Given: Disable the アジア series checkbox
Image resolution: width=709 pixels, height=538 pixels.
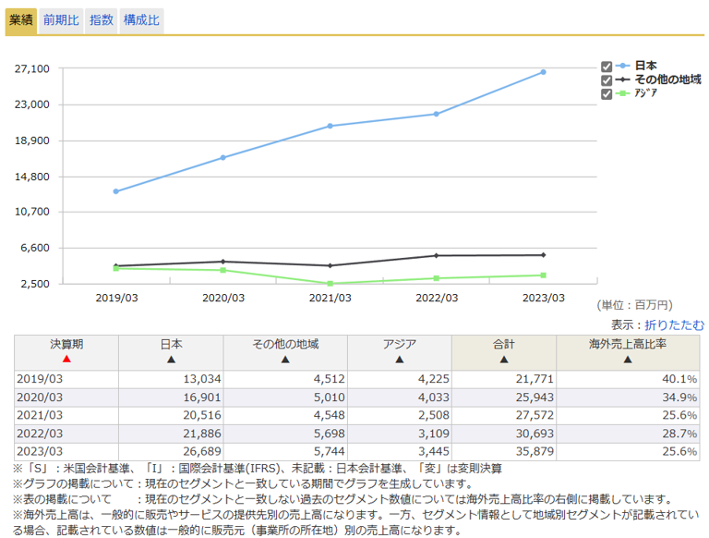Looking at the screenshot, I should click(x=607, y=94).
